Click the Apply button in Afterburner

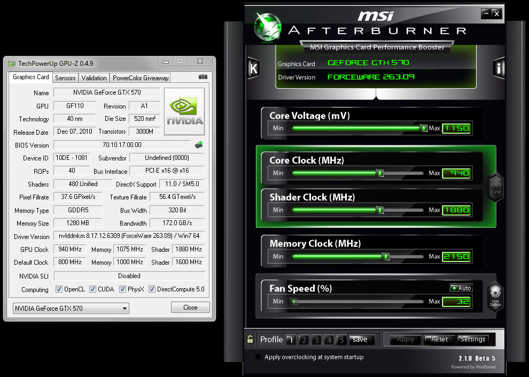(x=406, y=340)
